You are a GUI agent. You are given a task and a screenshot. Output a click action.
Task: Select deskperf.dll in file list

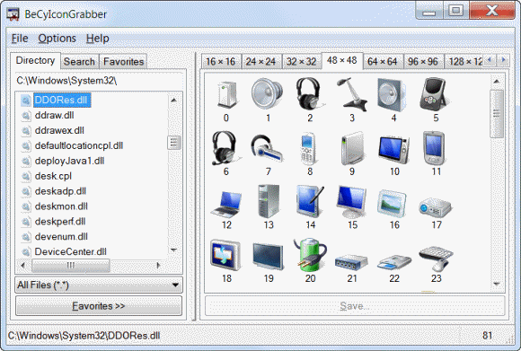pos(60,222)
